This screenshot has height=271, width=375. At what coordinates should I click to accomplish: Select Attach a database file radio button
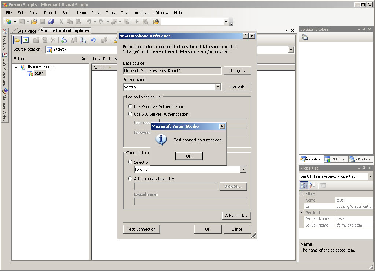(x=130, y=178)
